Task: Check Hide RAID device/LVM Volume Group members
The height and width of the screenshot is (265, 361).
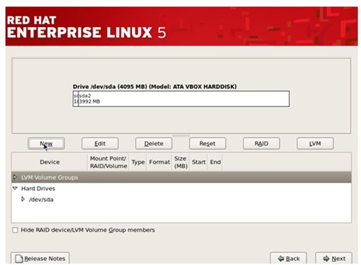Action: (15, 230)
